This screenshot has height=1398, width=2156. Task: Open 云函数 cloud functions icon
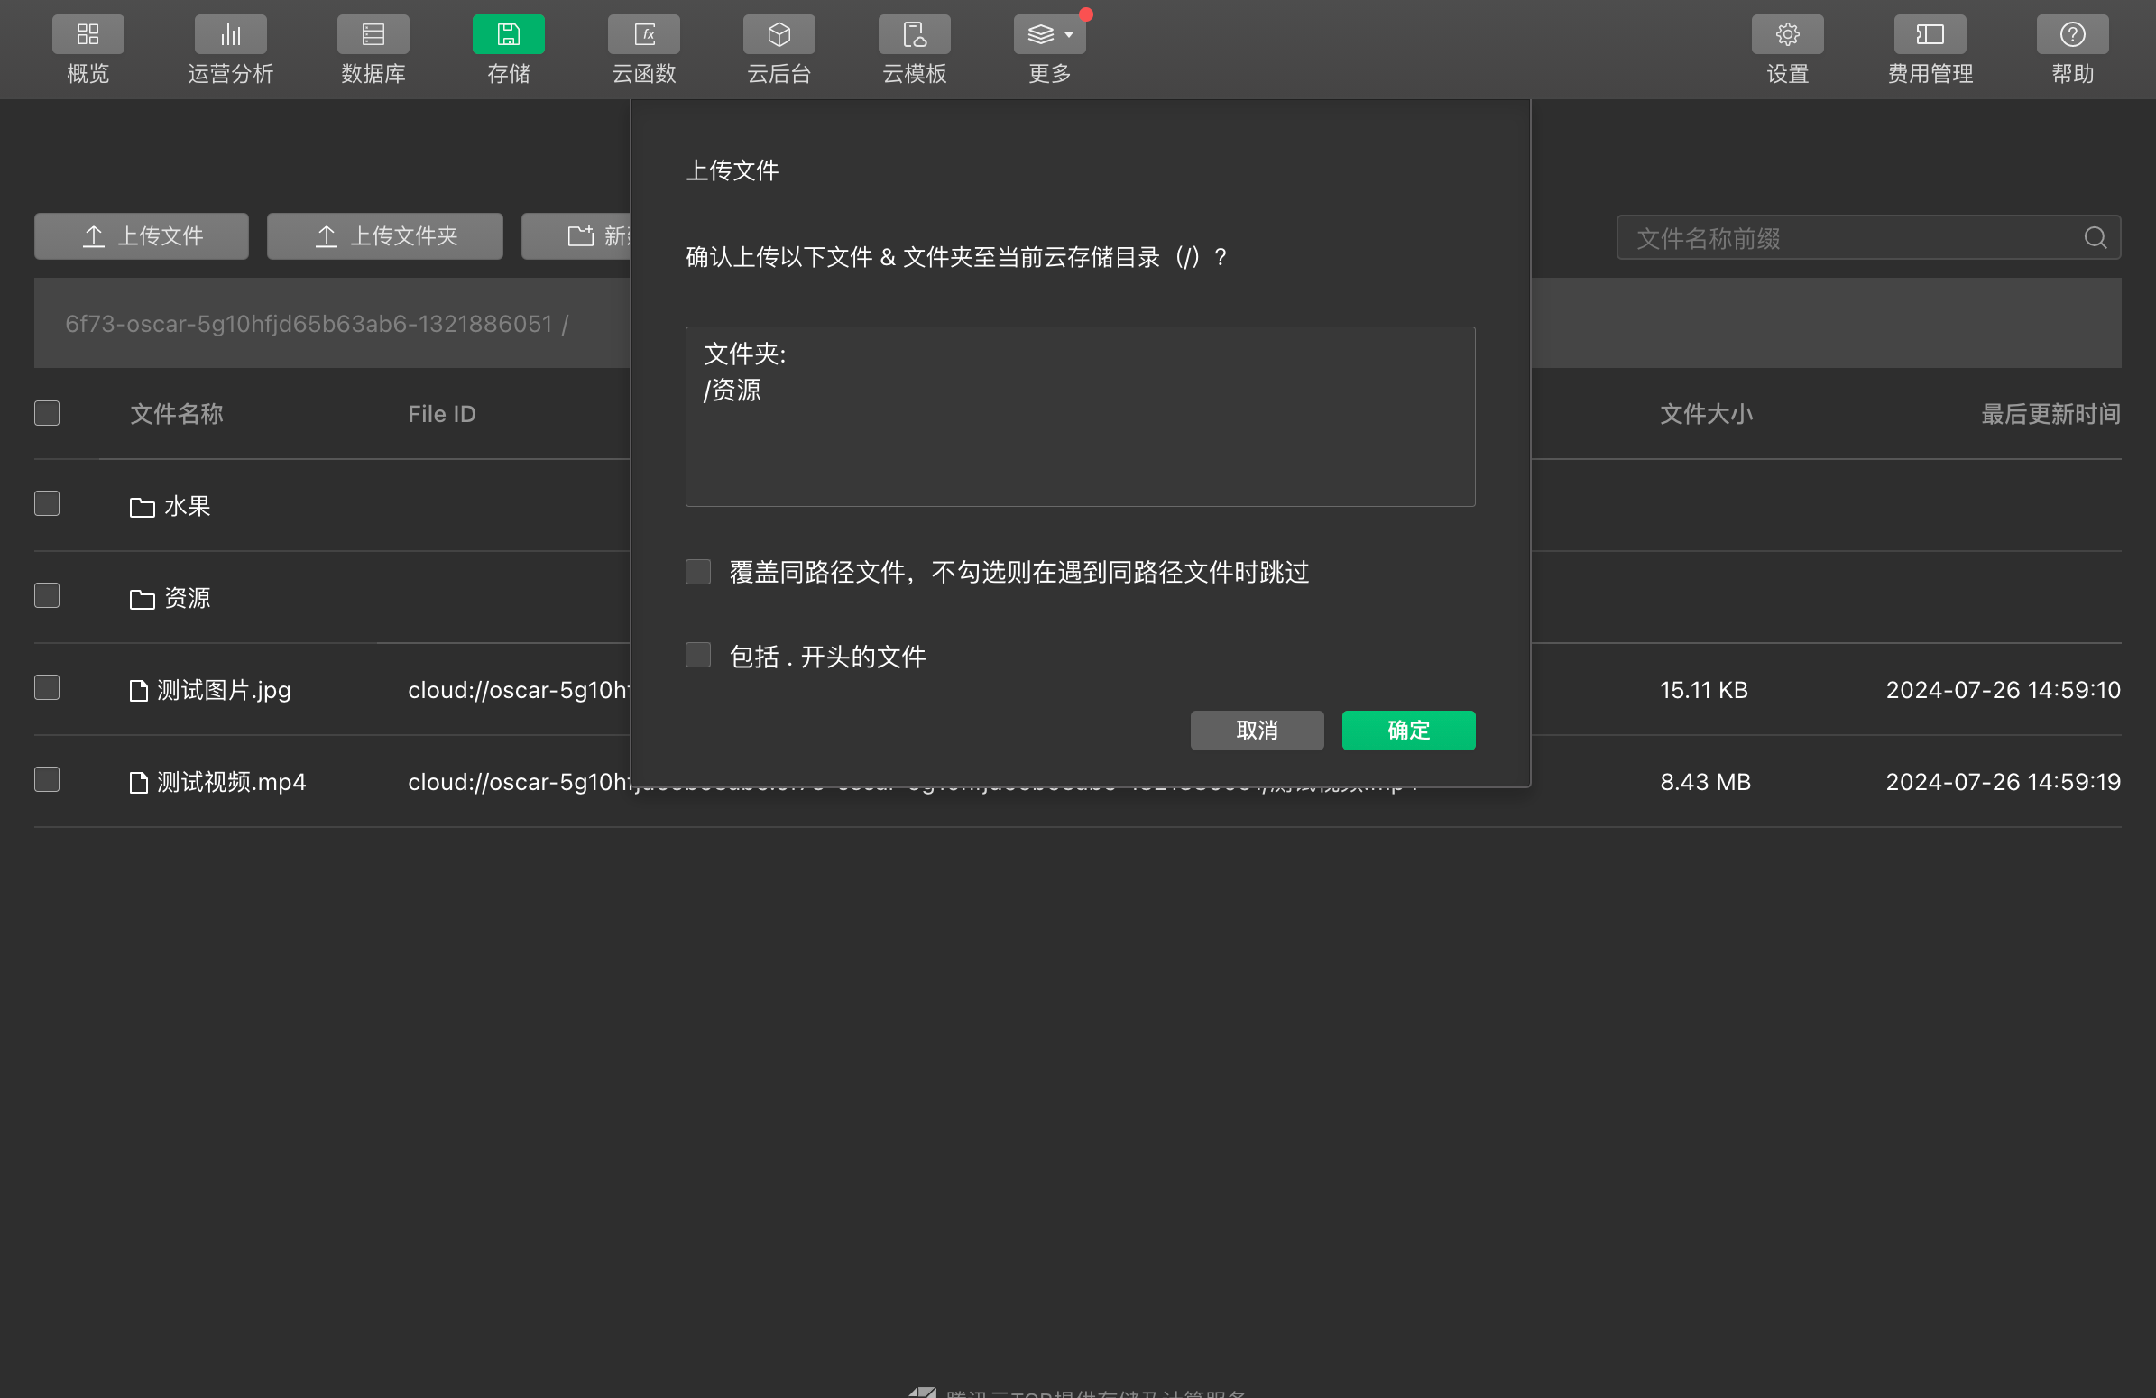point(643,34)
